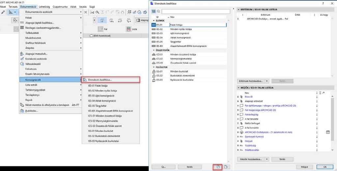Click the ISS-02 Burkolatok elemenként icon

pos(154,75)
